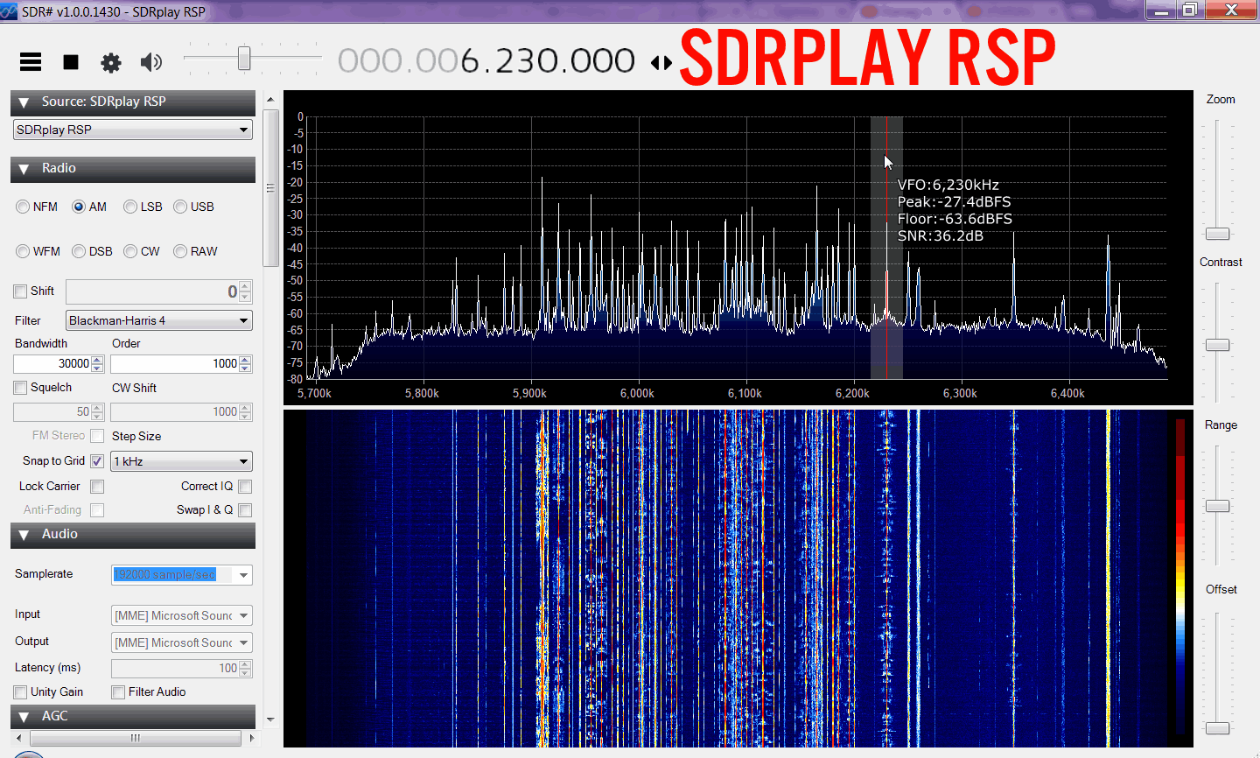Collapse the Radio panel triangle
The image size is (1260, 758).
point(24,169)
